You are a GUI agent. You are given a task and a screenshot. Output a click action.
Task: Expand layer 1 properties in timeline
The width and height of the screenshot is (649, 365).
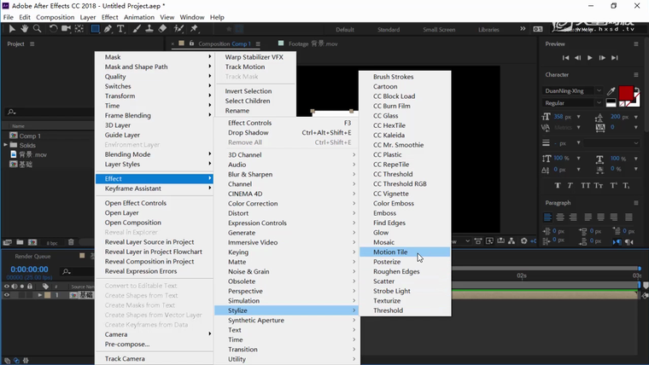pyautogui.click(x=39, y=295)
